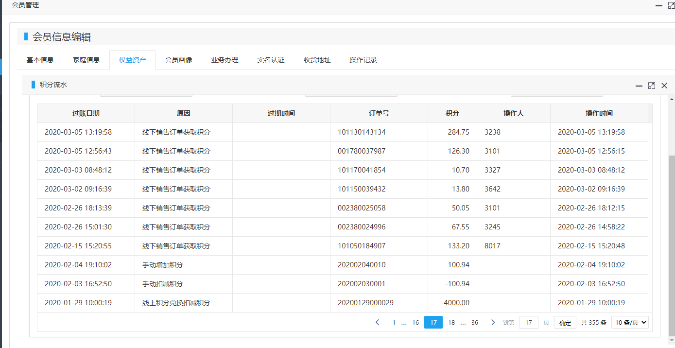Open the 家庭信息 tab
Image resolution: width=675 pixels, height=348 pixels.
86,60
